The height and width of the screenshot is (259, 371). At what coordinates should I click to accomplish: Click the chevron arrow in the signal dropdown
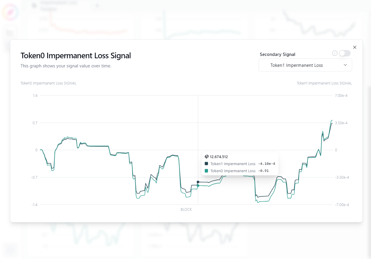click(x=345, y=65)
